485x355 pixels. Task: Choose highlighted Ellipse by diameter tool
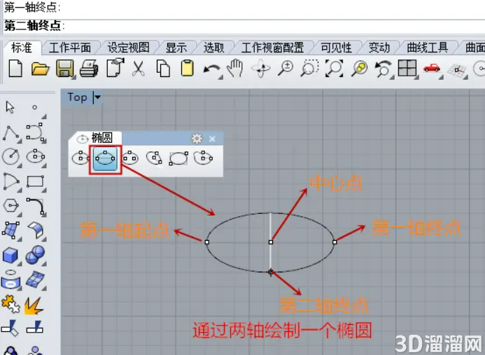(x=105, y=159)
